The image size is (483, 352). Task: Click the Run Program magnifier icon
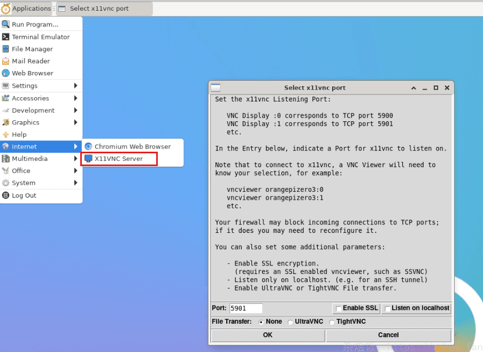pos(6,25)
